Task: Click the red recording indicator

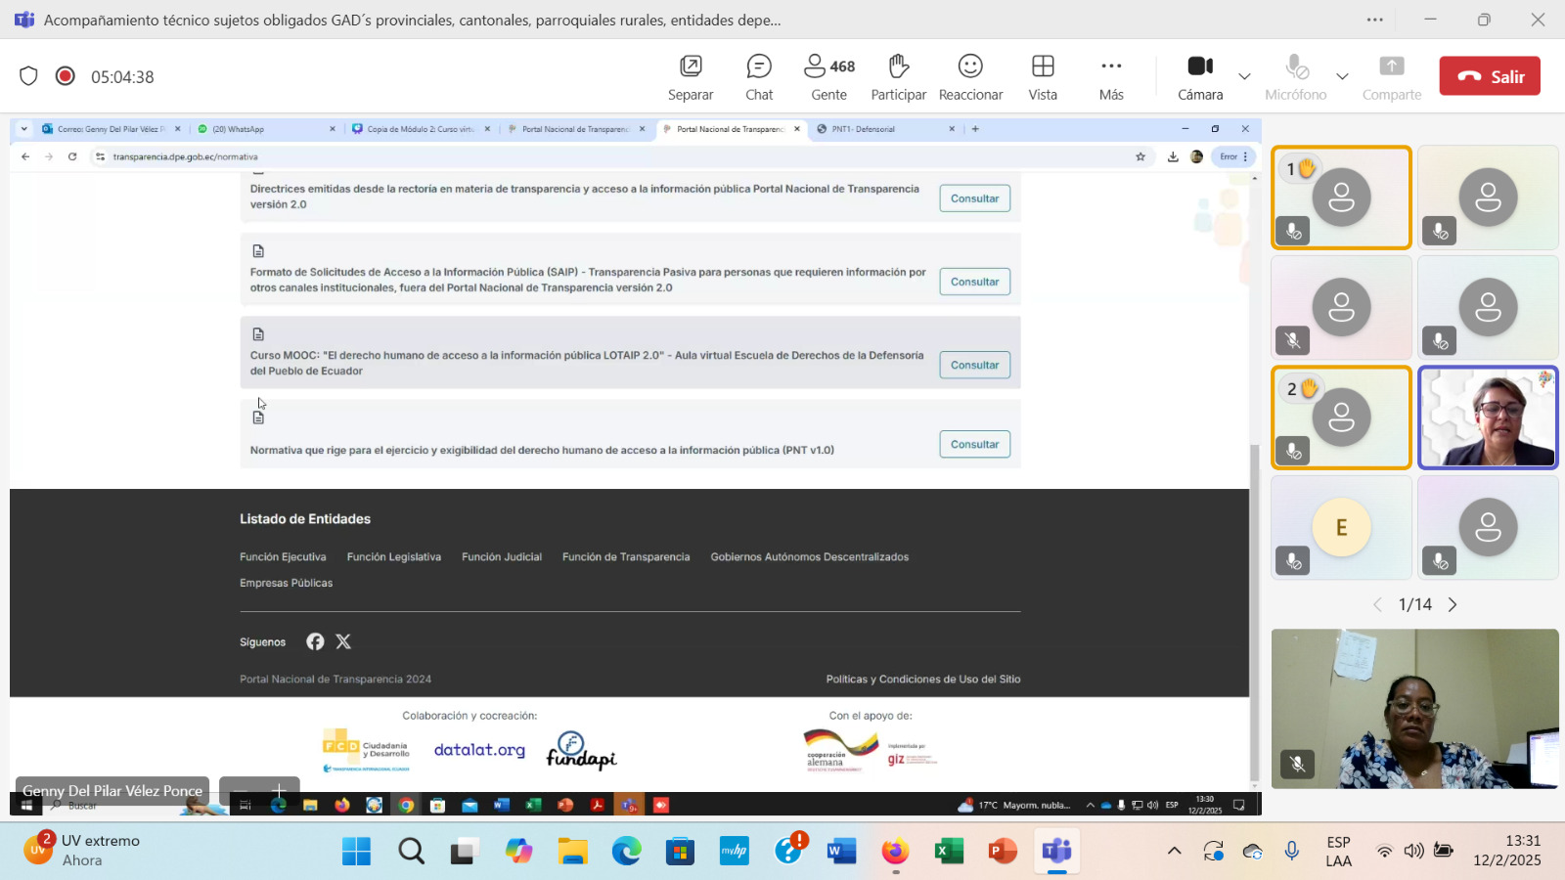Action: pos(66,76)
